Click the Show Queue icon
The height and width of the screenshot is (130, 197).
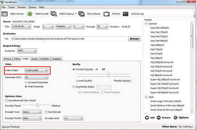click(81, 14)
